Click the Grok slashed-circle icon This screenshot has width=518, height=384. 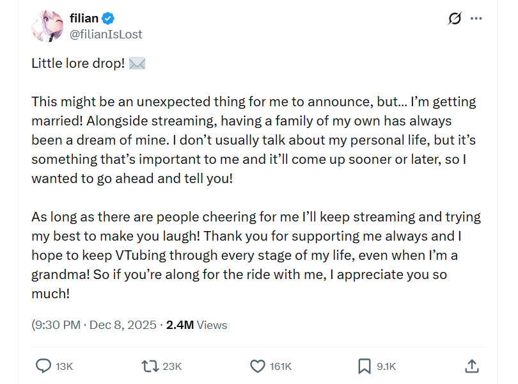pos(455,19)
